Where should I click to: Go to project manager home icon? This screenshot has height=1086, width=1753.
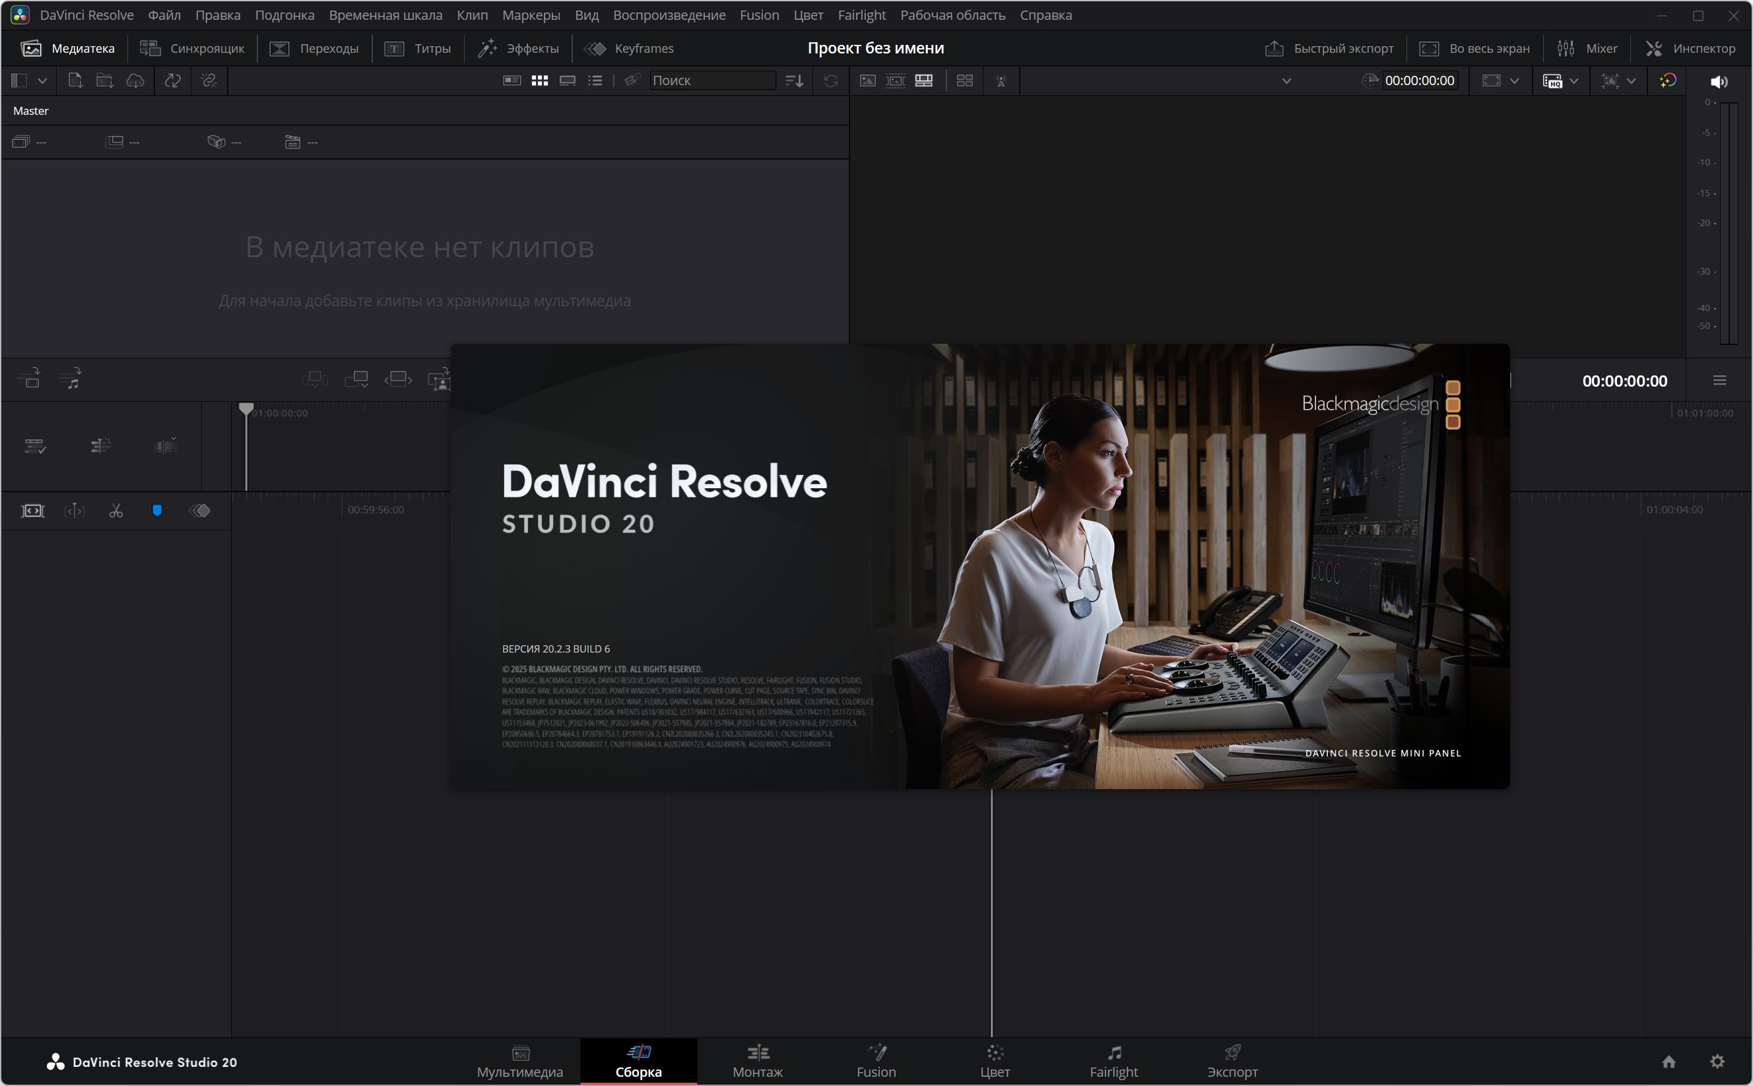(1669, 1061)
